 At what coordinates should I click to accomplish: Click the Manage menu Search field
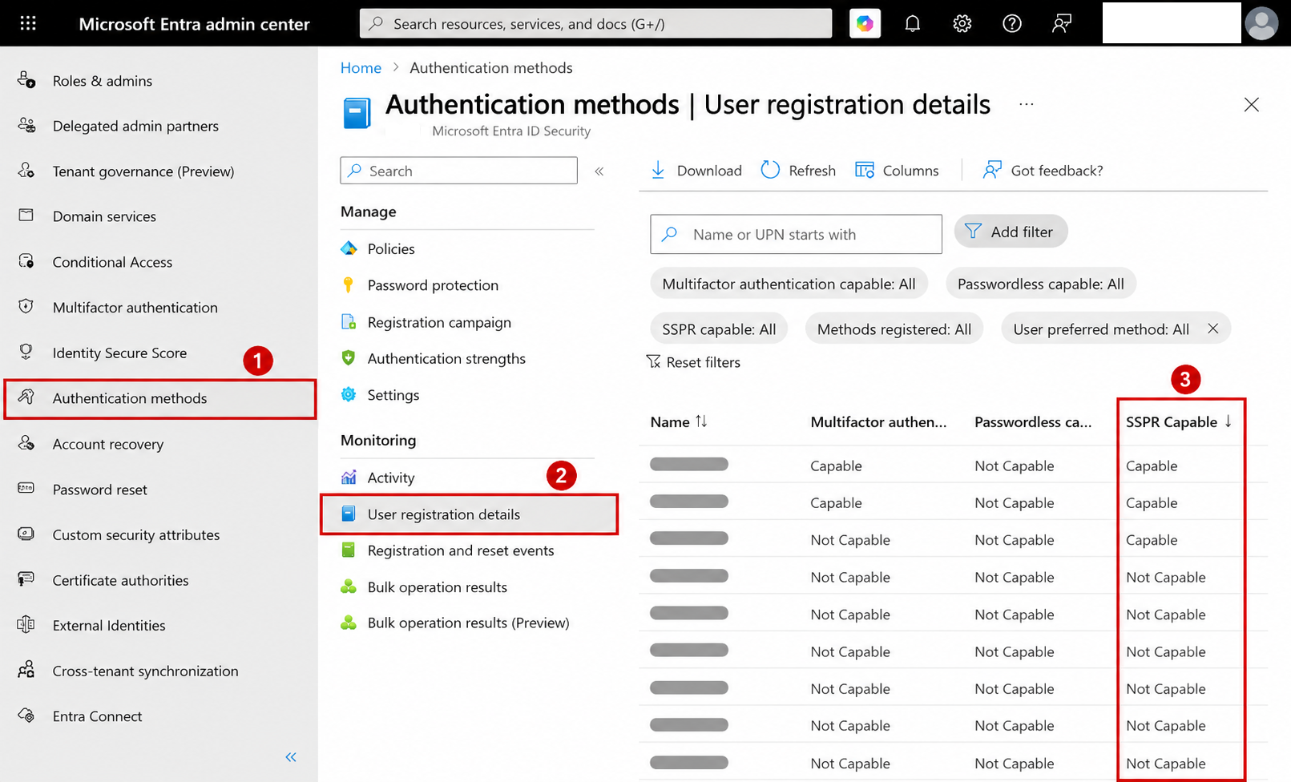(458, 171)
